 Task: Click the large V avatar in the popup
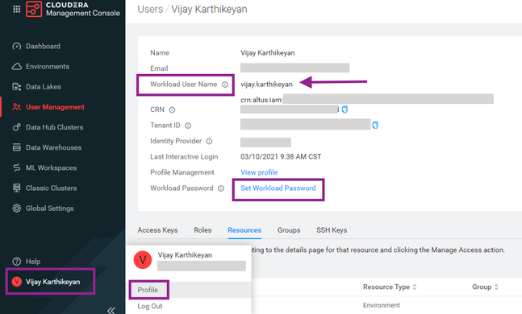143,260
